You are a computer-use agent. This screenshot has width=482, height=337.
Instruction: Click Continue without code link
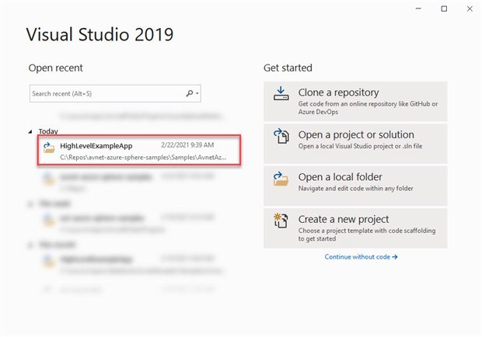click(x=361, y=256)
